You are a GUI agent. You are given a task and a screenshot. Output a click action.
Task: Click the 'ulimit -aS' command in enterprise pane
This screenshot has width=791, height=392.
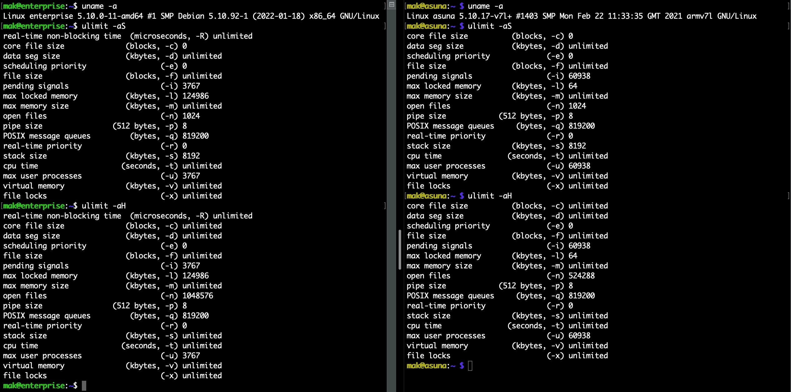103,26
